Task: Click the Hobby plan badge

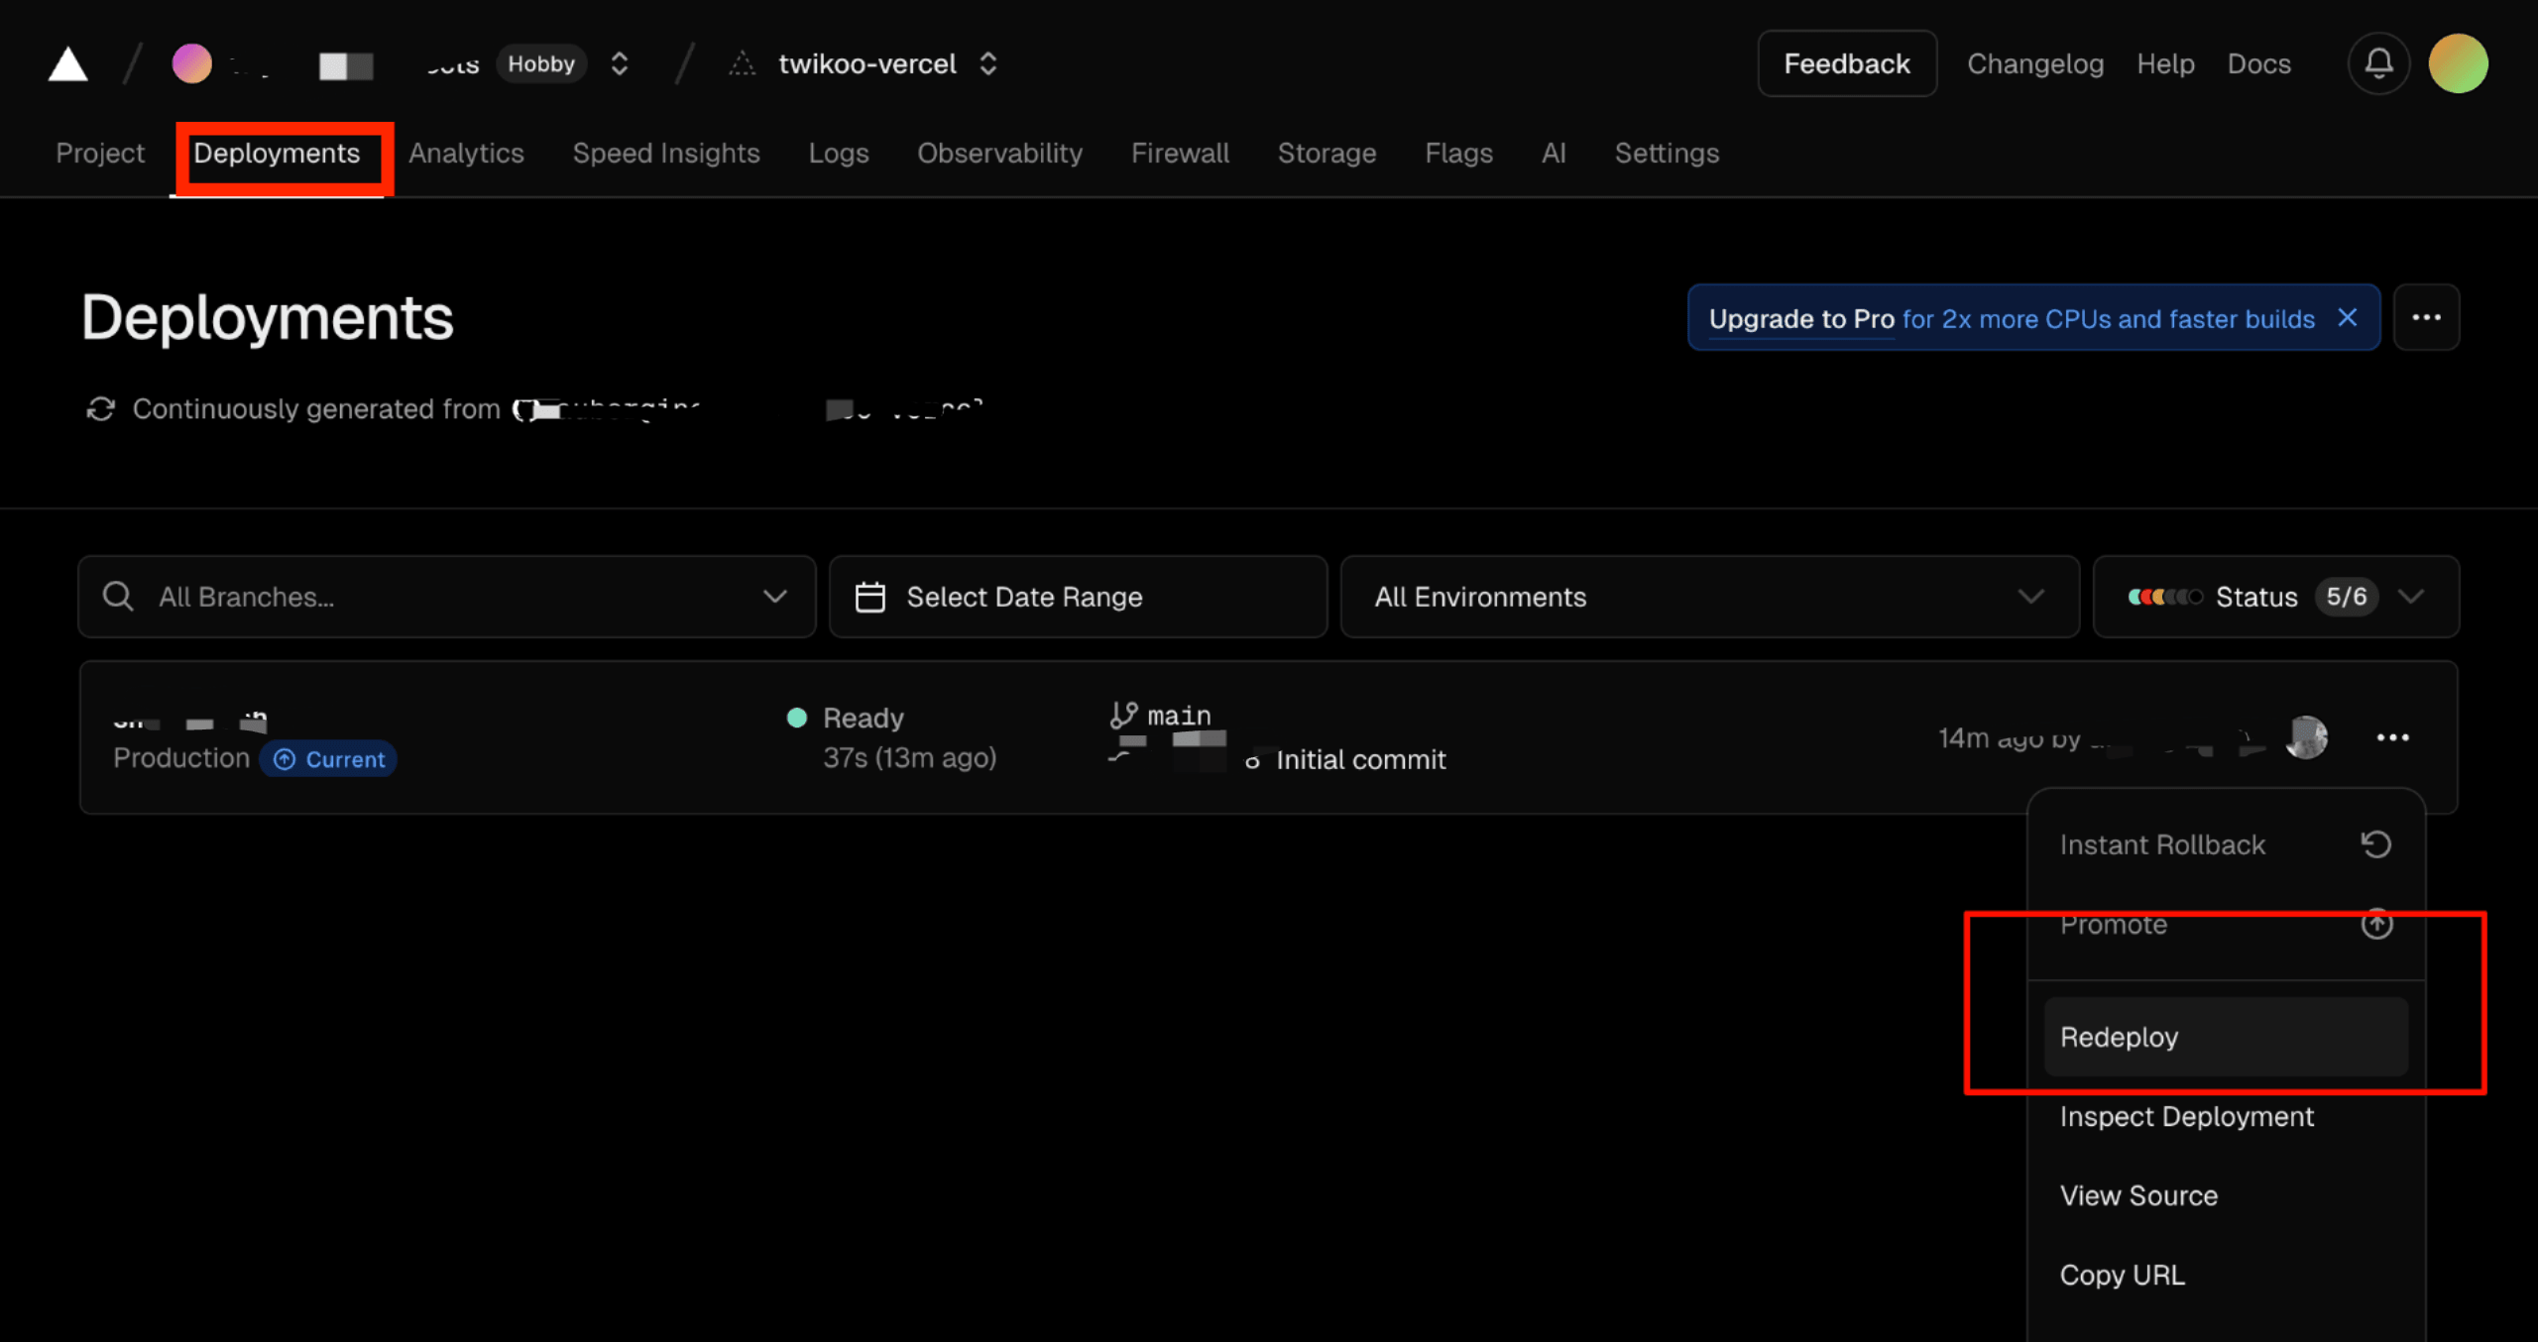Action: [x=541, y=64]
